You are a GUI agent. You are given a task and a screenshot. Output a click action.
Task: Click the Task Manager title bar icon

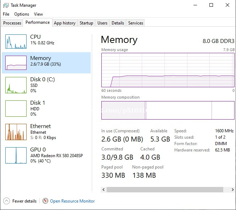pyautogui.click(x=6, y=5)
